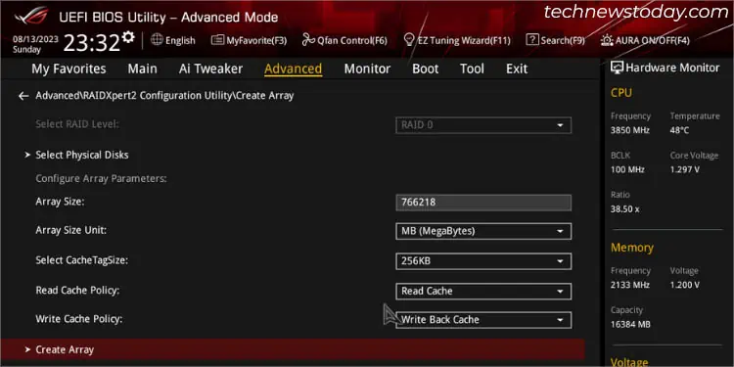This screenshot has height=367, width=734.
Task: Click the Select CacheTagSize label
Action: click(x=82, y=260)
